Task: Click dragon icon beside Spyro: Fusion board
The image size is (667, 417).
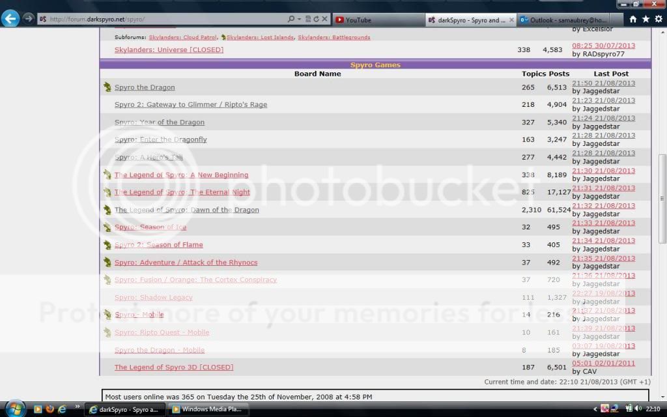Action: tap(107, 280)
